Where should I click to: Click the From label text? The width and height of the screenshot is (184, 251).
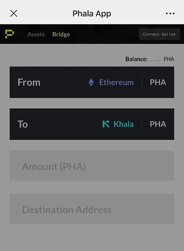pos(29,82)
